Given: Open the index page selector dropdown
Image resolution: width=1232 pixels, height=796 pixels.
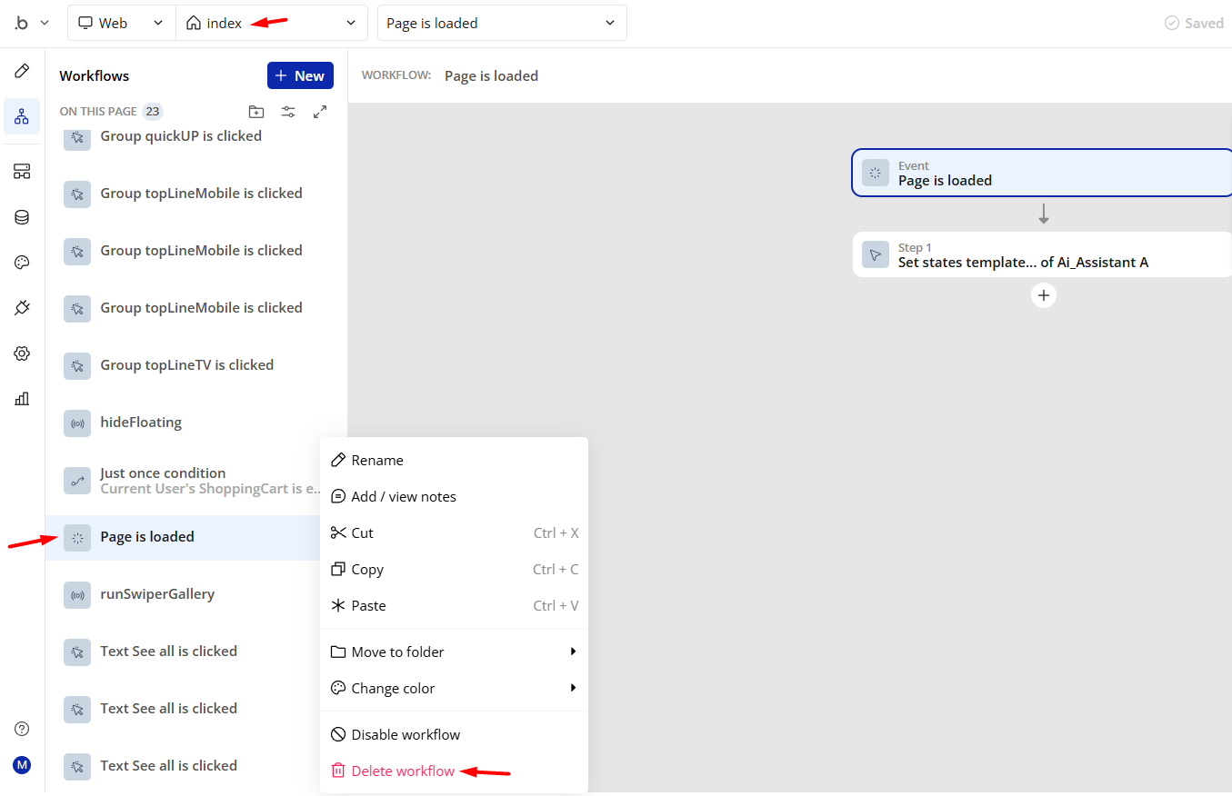Looking at the screenshot, I should pyautogui.click(x=271, y=23).
